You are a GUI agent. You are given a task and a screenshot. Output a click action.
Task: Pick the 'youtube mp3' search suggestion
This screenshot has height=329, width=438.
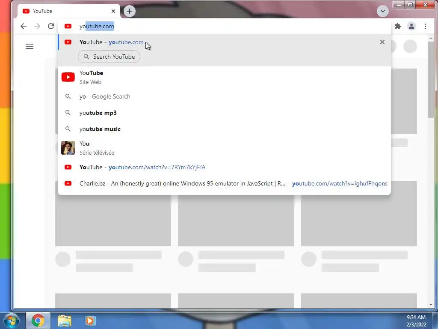tap(224, 113)
